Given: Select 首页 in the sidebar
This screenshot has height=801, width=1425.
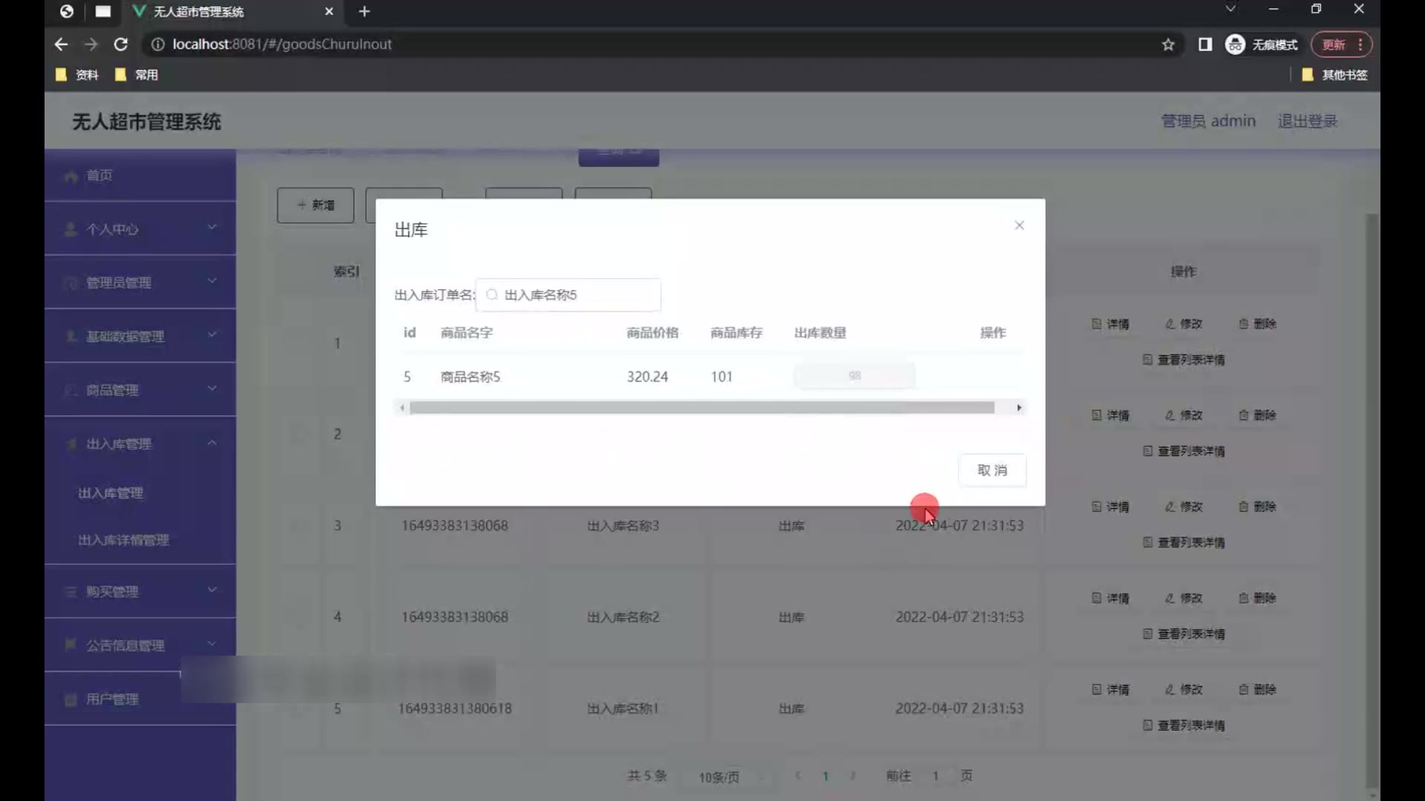Looking at the screenshot, I should (x=99, y=176).
